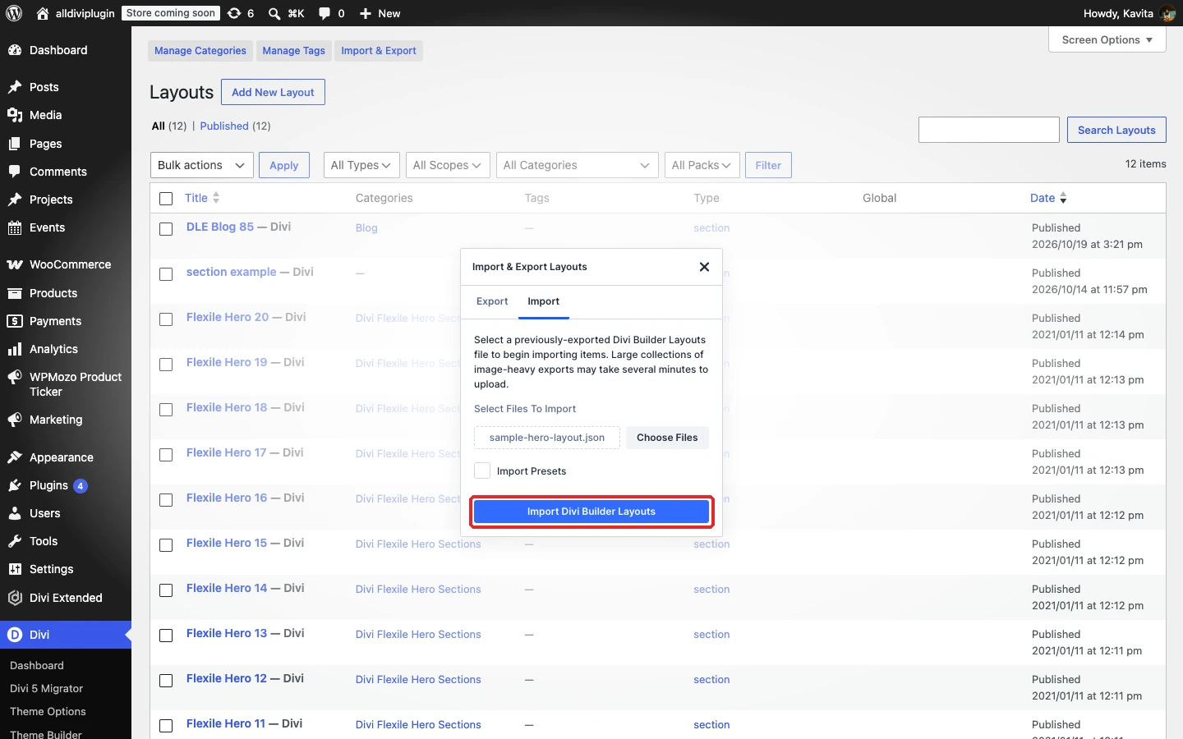1183x739 pixels.
Task: Select the DLE Blog 85 row checkbox
Action: (166, 229)
